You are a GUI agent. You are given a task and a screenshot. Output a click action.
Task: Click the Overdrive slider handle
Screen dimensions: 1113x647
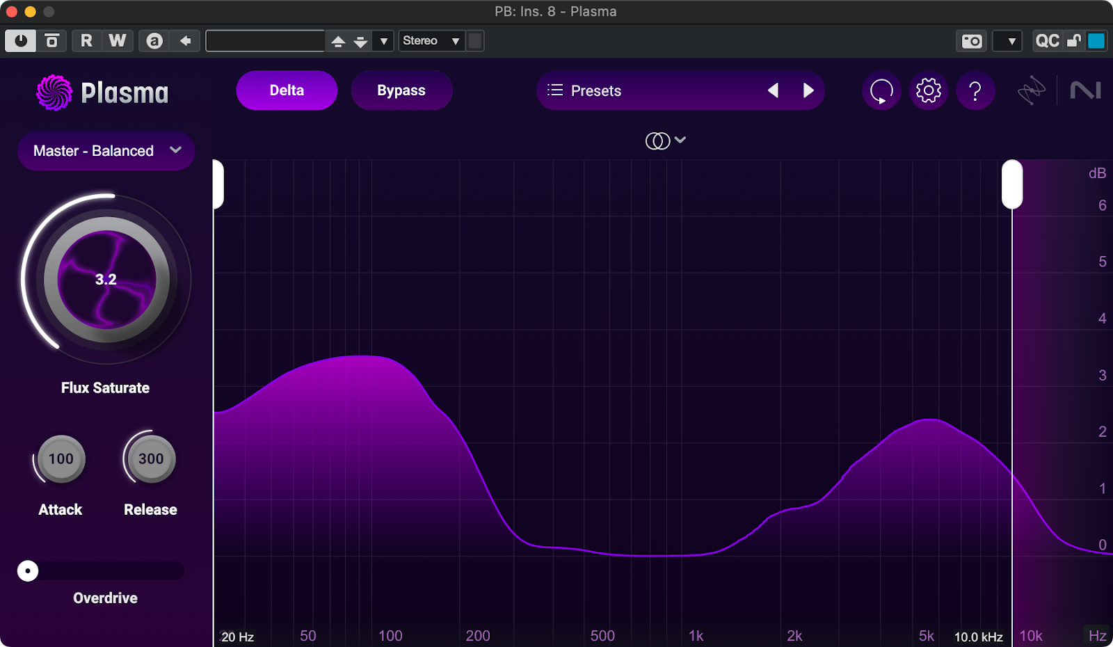pos(28,571)
